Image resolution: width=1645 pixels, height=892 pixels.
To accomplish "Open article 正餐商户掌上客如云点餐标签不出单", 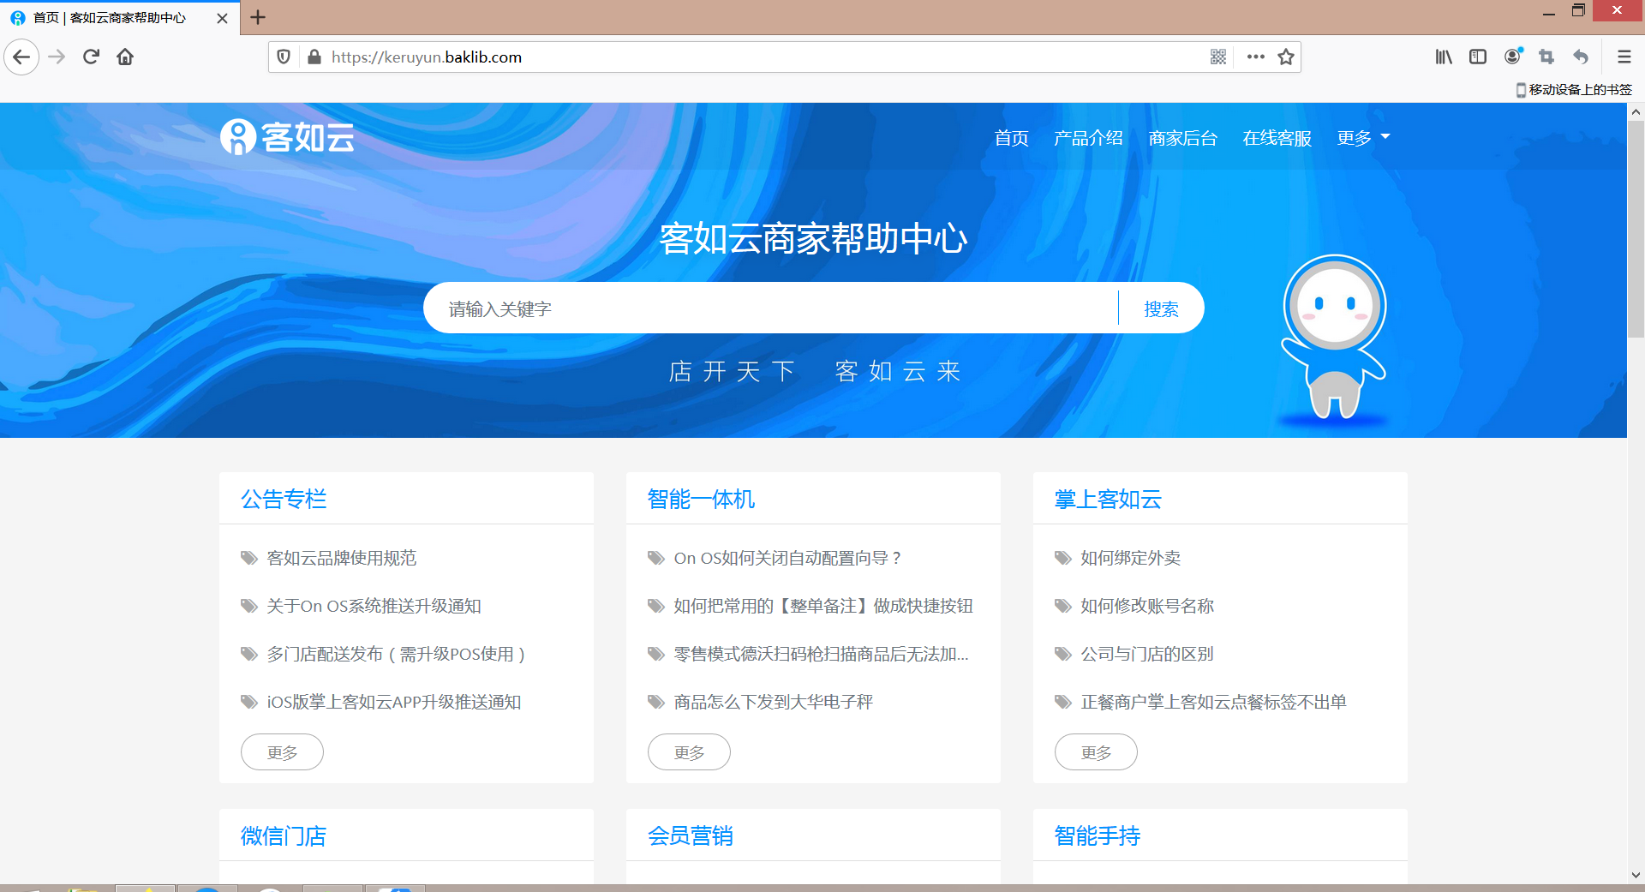I will click(1213, 703).
